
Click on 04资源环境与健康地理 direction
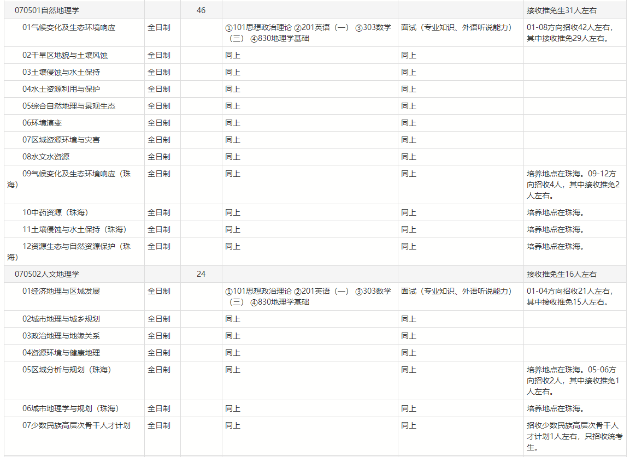(x=61, y=353)
